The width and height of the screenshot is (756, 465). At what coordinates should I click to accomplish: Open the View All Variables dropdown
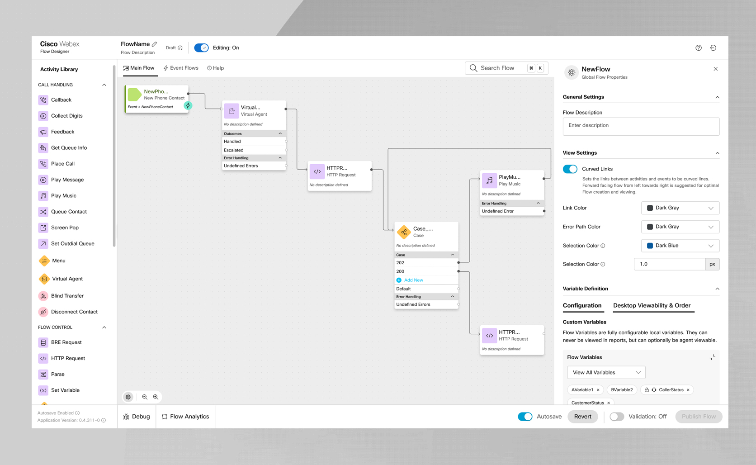606,373
